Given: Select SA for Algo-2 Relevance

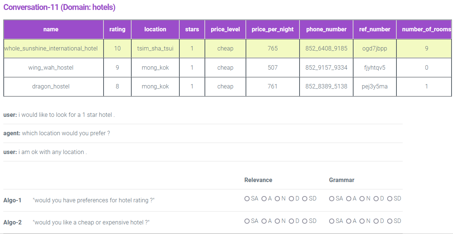Looking at the screenshot, I should coord(247,221).
